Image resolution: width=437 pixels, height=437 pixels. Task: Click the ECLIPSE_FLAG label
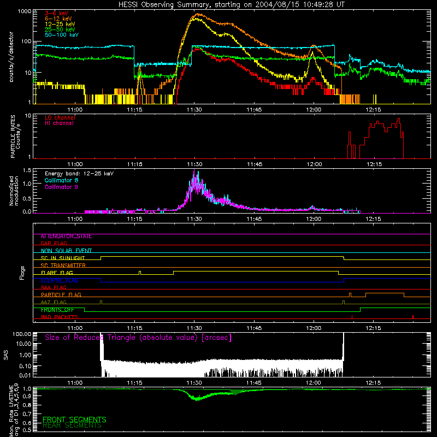click(x=60, y=280)
